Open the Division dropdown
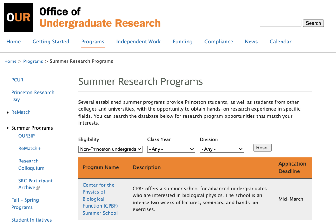Image resolution: width=336 pixels, height=224 pixels. (222, 149)
